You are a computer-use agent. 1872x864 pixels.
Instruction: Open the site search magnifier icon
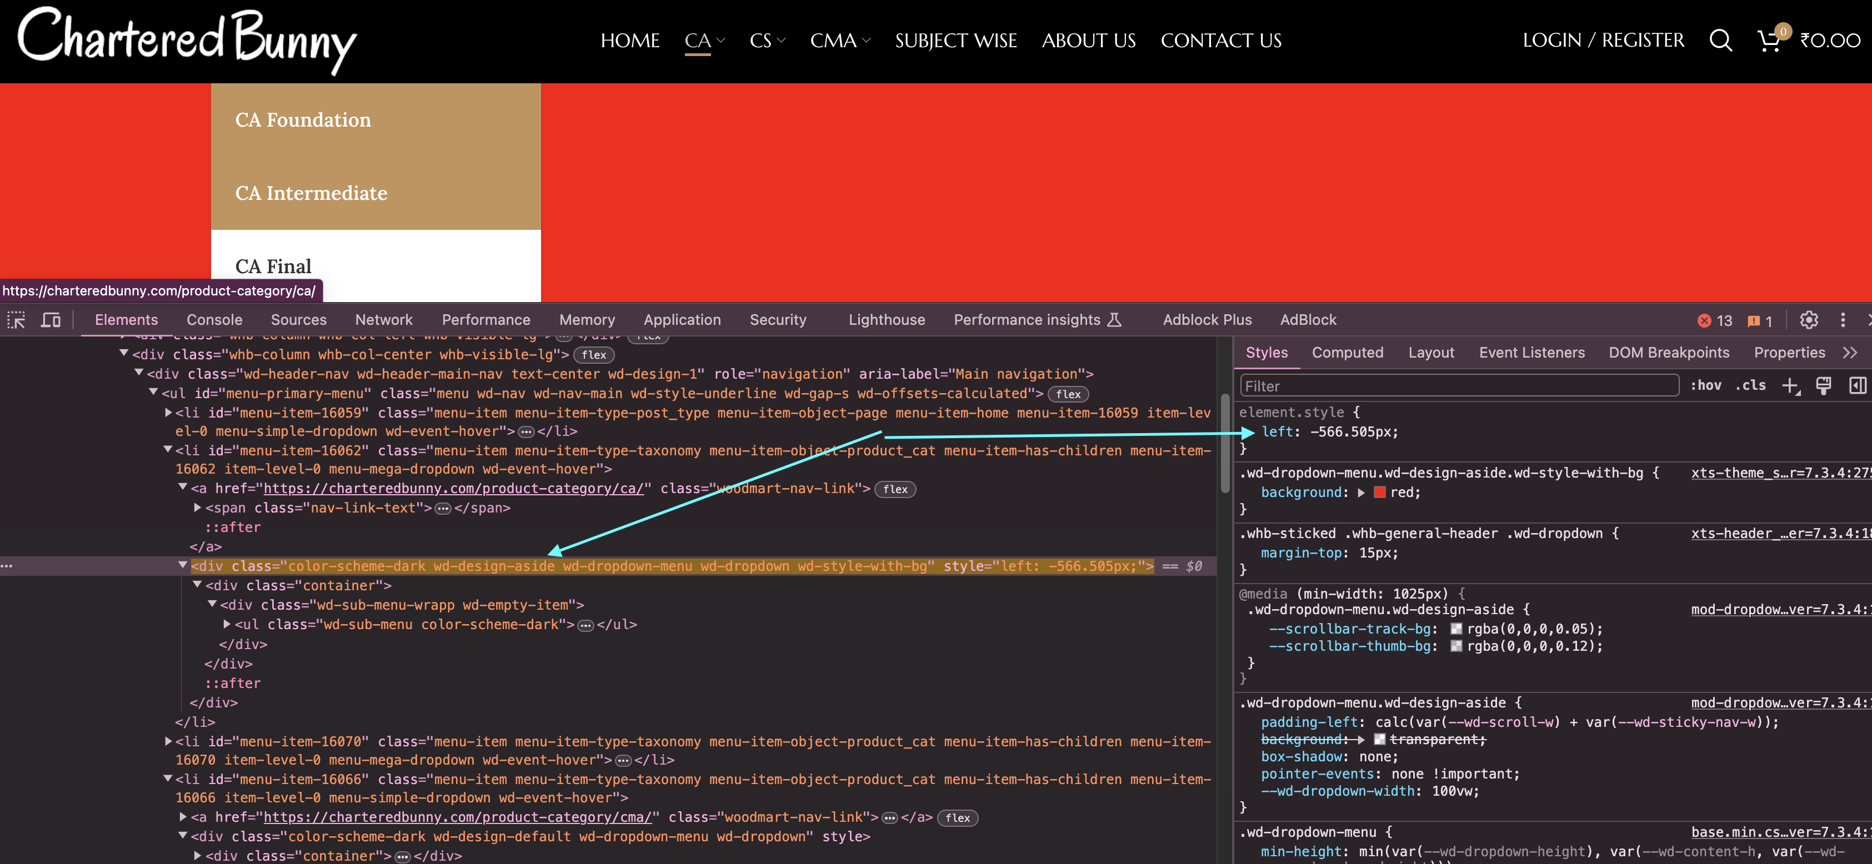coord(1720,41)
